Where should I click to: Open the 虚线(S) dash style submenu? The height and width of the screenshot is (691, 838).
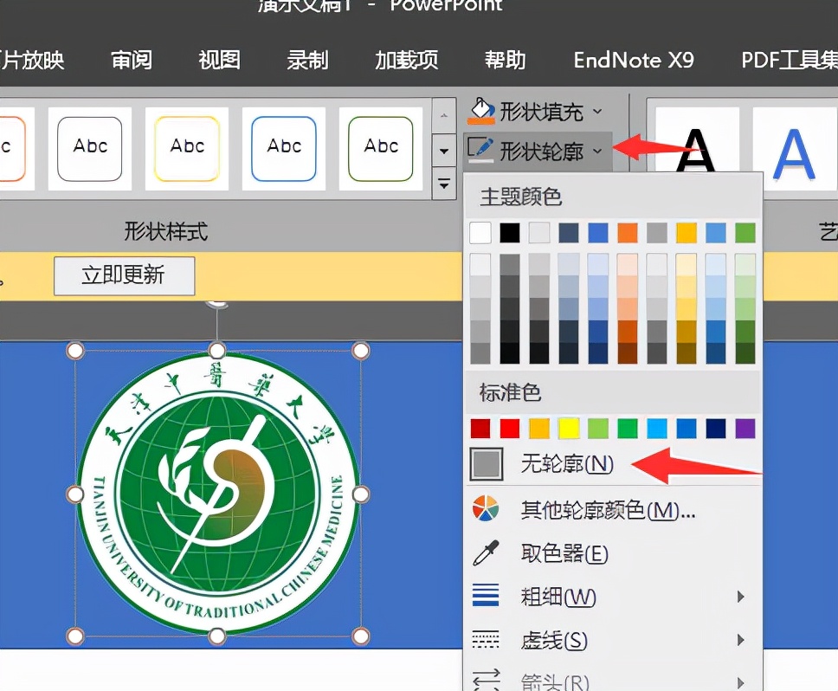(613, 640)
